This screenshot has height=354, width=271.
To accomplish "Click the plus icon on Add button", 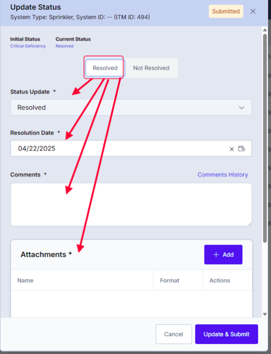I will (216, 255).
